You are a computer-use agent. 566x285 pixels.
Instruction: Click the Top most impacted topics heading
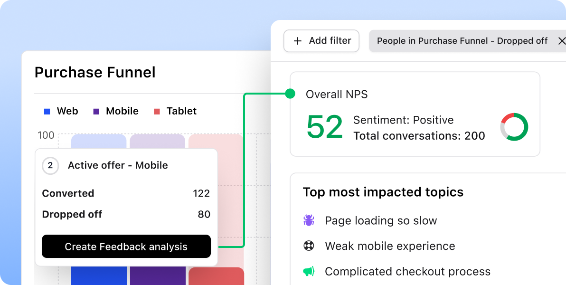point(383,192)
